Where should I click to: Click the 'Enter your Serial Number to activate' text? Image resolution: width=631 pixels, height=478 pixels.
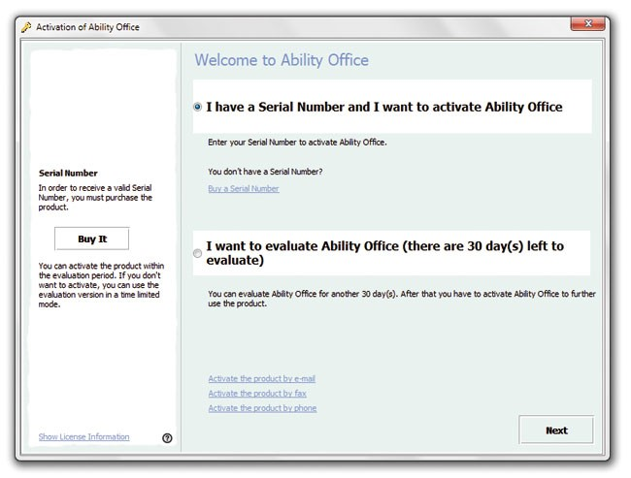297,143
